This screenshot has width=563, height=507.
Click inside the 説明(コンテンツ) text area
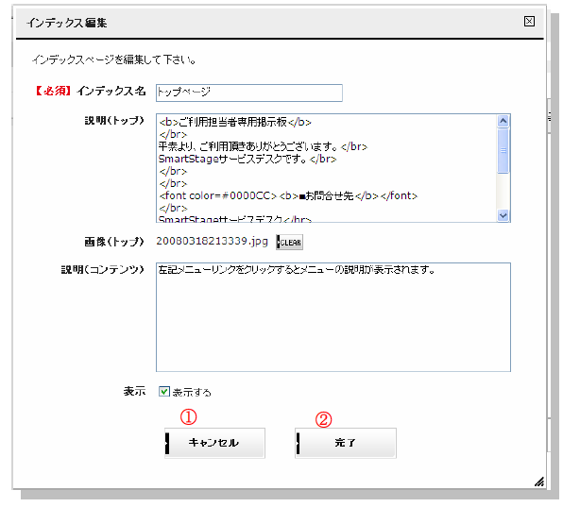[333, 317]
